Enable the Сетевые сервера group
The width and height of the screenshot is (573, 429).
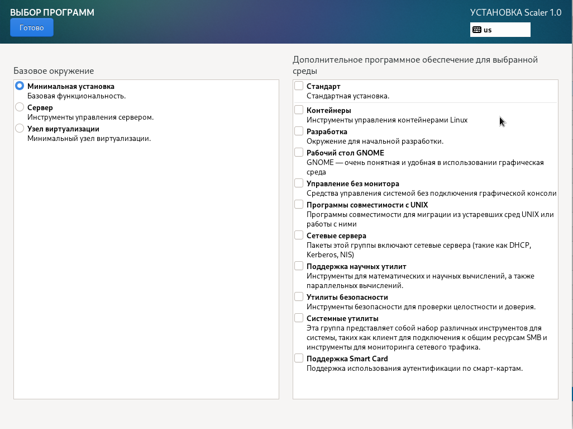[299, 235]
